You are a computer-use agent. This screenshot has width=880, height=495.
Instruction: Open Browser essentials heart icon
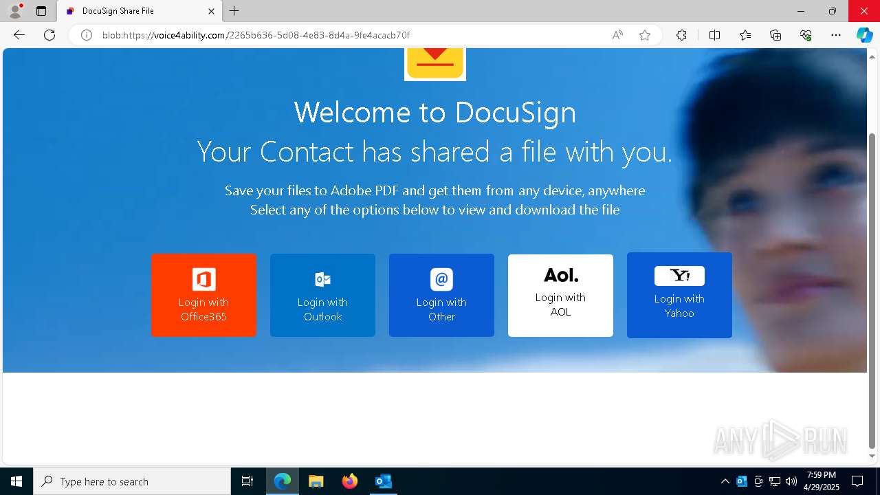[806, 35]
